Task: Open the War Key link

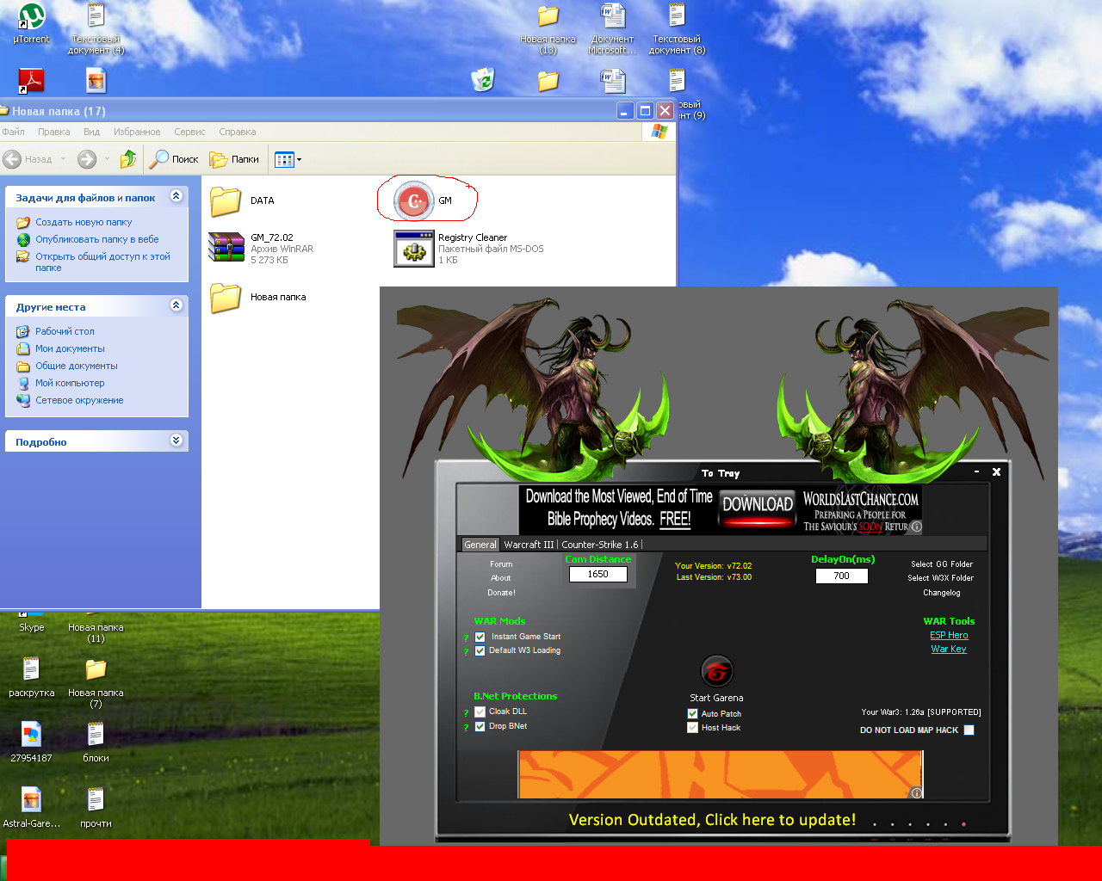Action: [x=949, y=649]
